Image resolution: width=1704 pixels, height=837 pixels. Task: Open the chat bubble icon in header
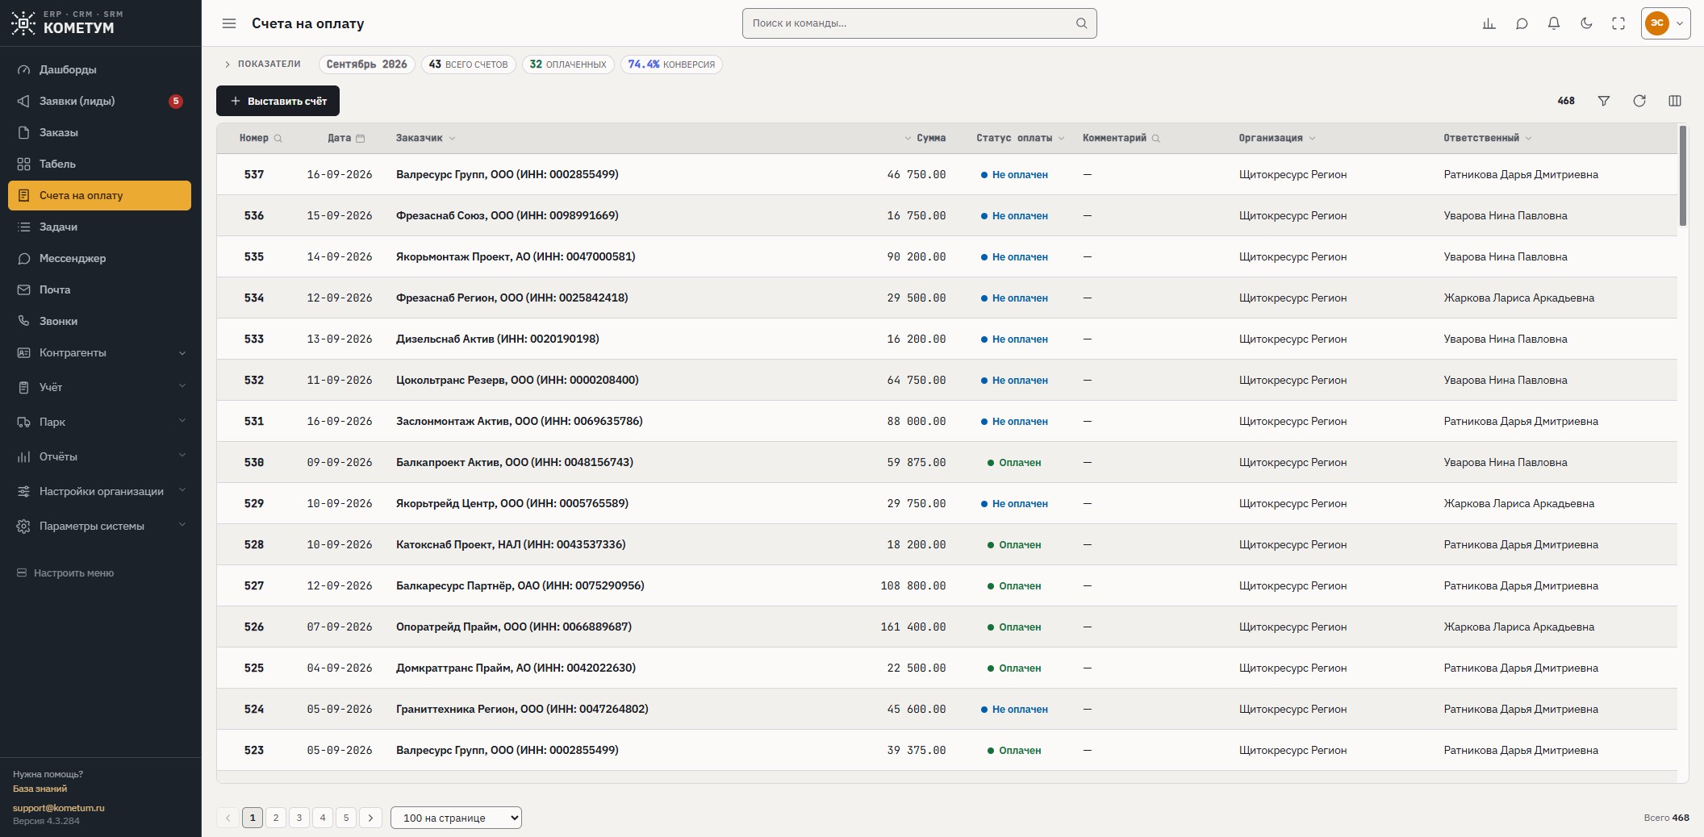click(x=1522, y=23)
